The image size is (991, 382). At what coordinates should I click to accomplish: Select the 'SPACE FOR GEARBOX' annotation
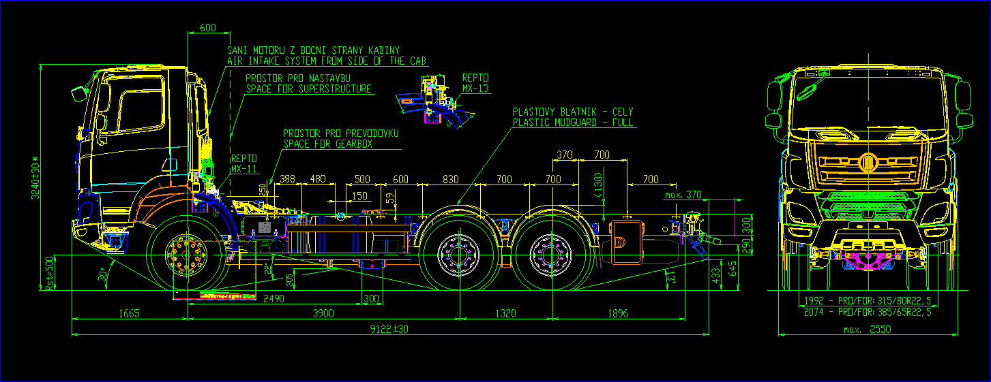[332, 144]
